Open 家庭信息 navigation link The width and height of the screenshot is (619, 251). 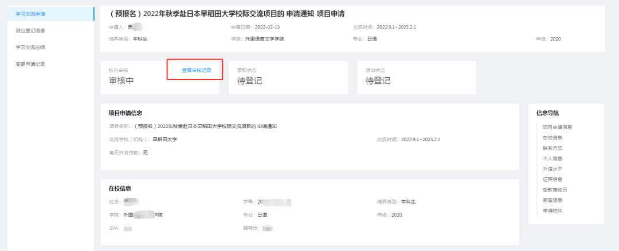click(552, 200)
